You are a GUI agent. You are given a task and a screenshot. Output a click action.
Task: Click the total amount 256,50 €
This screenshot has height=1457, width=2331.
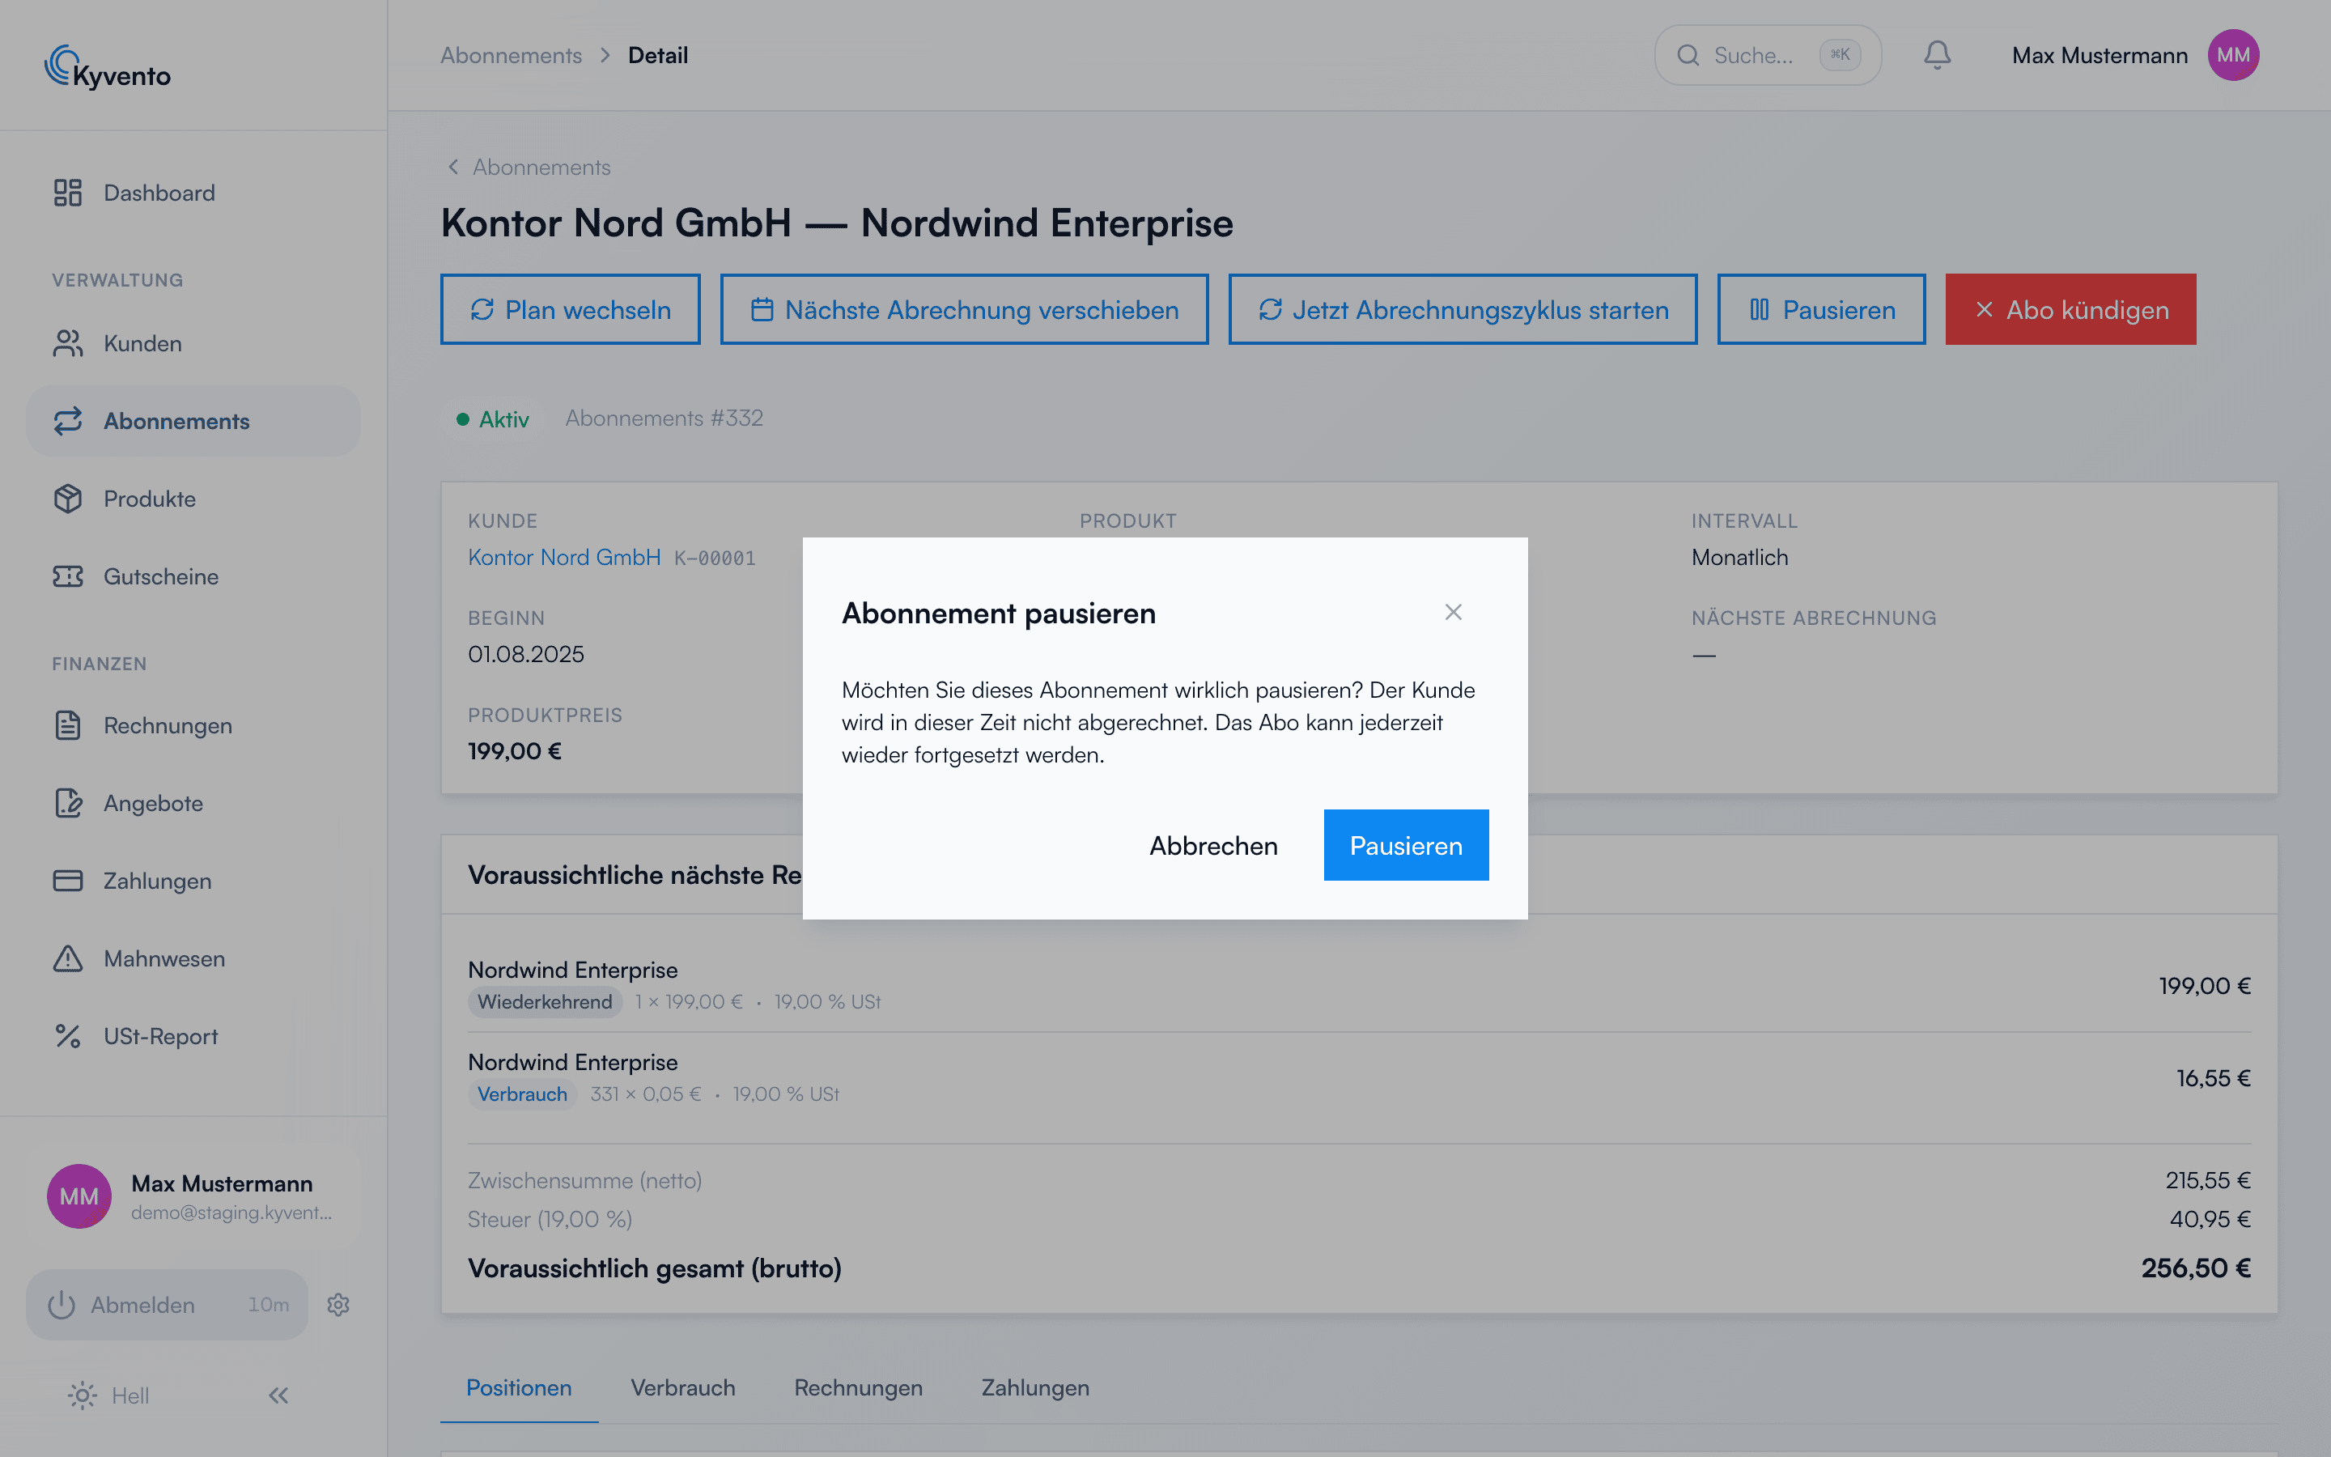point(2196,1268)
